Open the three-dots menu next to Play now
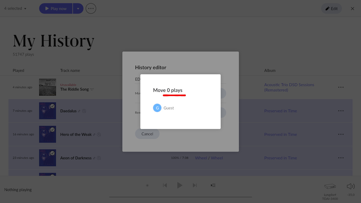This screenshot has height=203, width=361. click(91, 8)
